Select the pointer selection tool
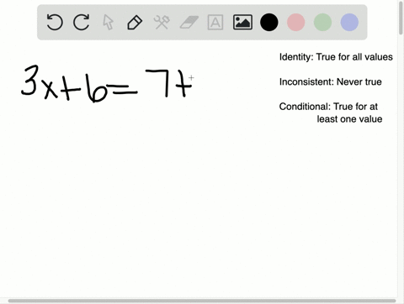 point(108,22)
